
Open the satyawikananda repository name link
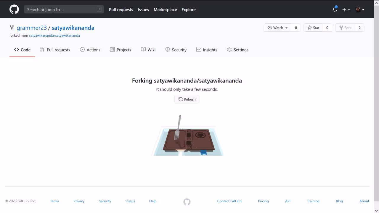[x=73, y=28]
